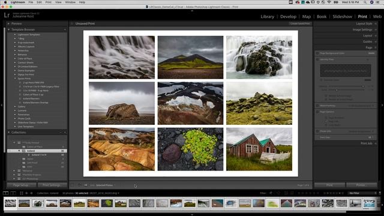The width and height of the screenshot is (384, 216).
Task: Enable Override Color checkbox
Action: pyautogui.click(x=322, y=80)
